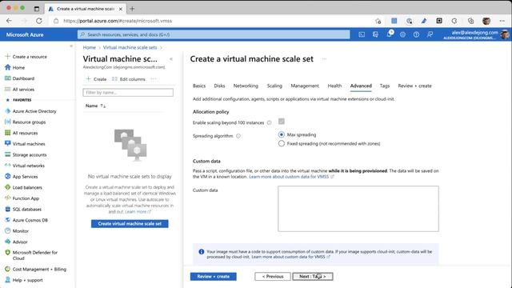This screenshot has height=288, width=512.
Task: Open Dashboard from the sidebar
Action: (x=19, y=78)
